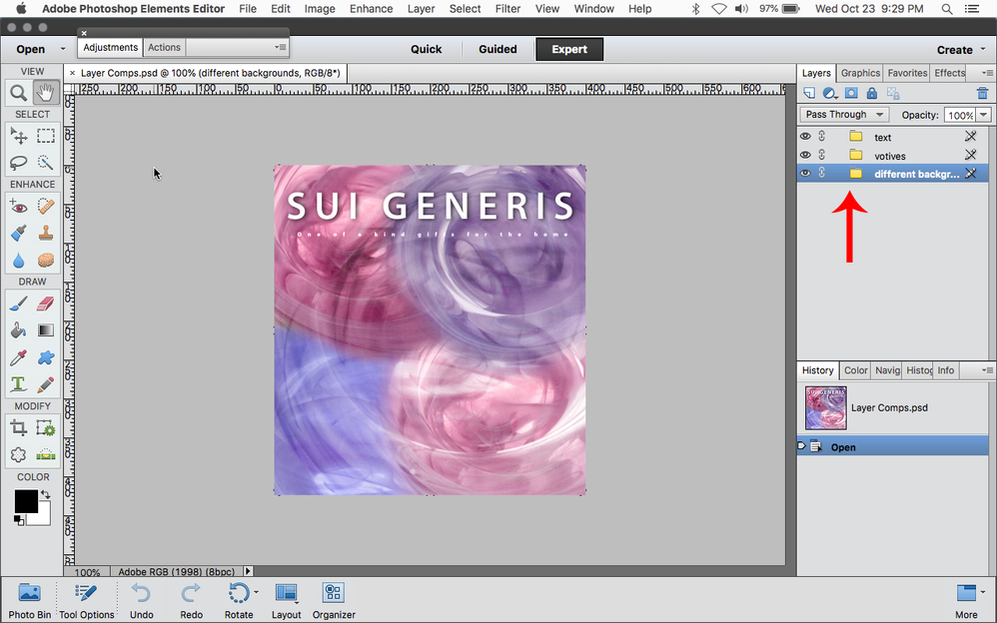Lock the selected layer group

coord(871,92)
